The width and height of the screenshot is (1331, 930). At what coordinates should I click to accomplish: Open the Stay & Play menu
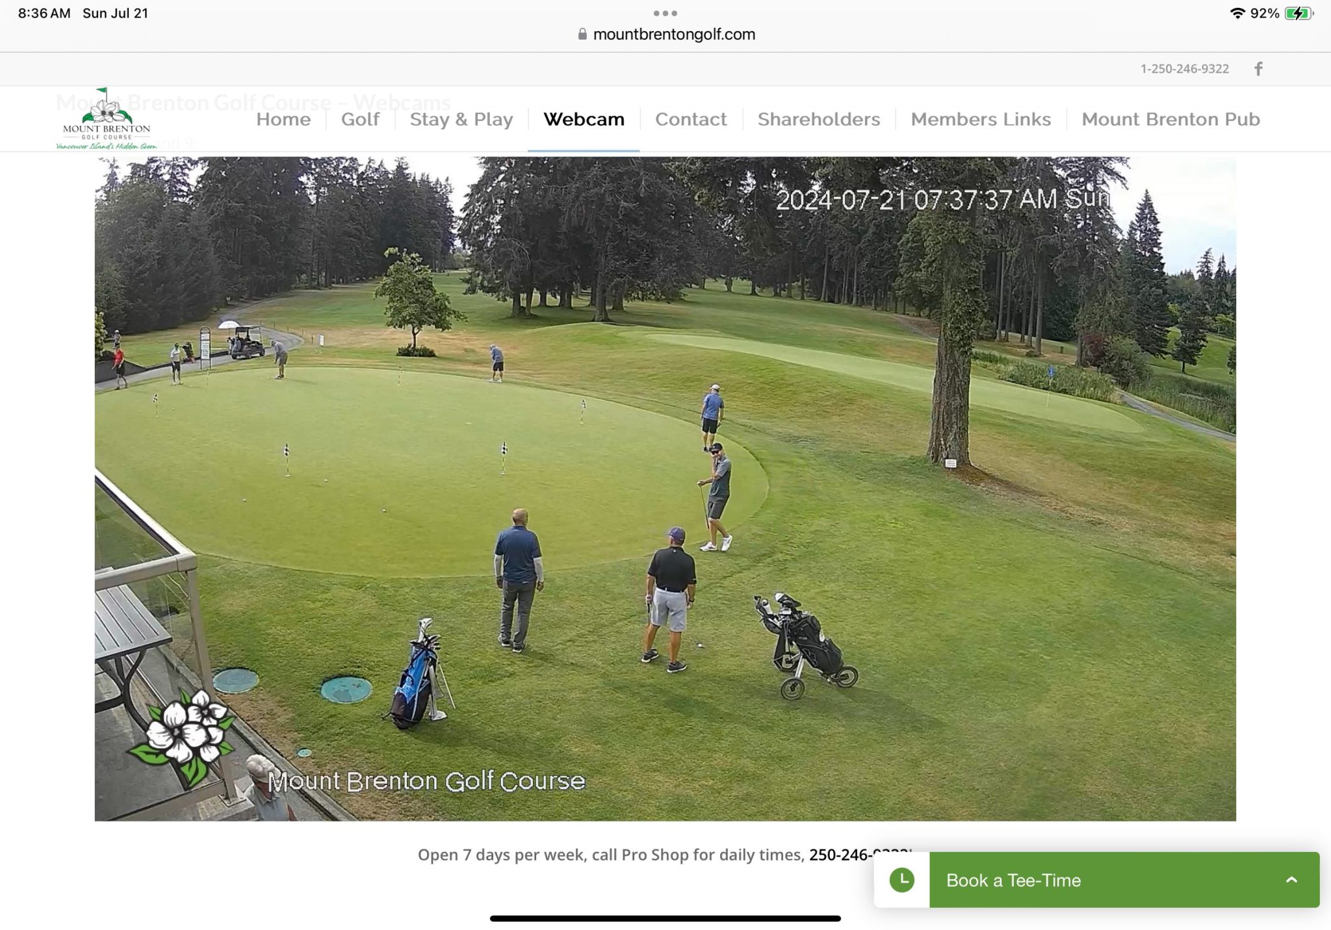(461, 119)
